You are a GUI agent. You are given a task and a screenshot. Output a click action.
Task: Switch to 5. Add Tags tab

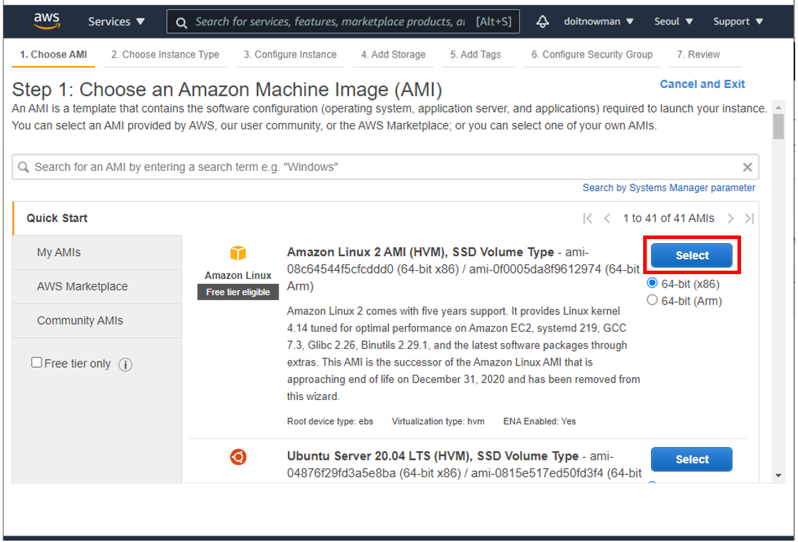[x=475, y=54]
